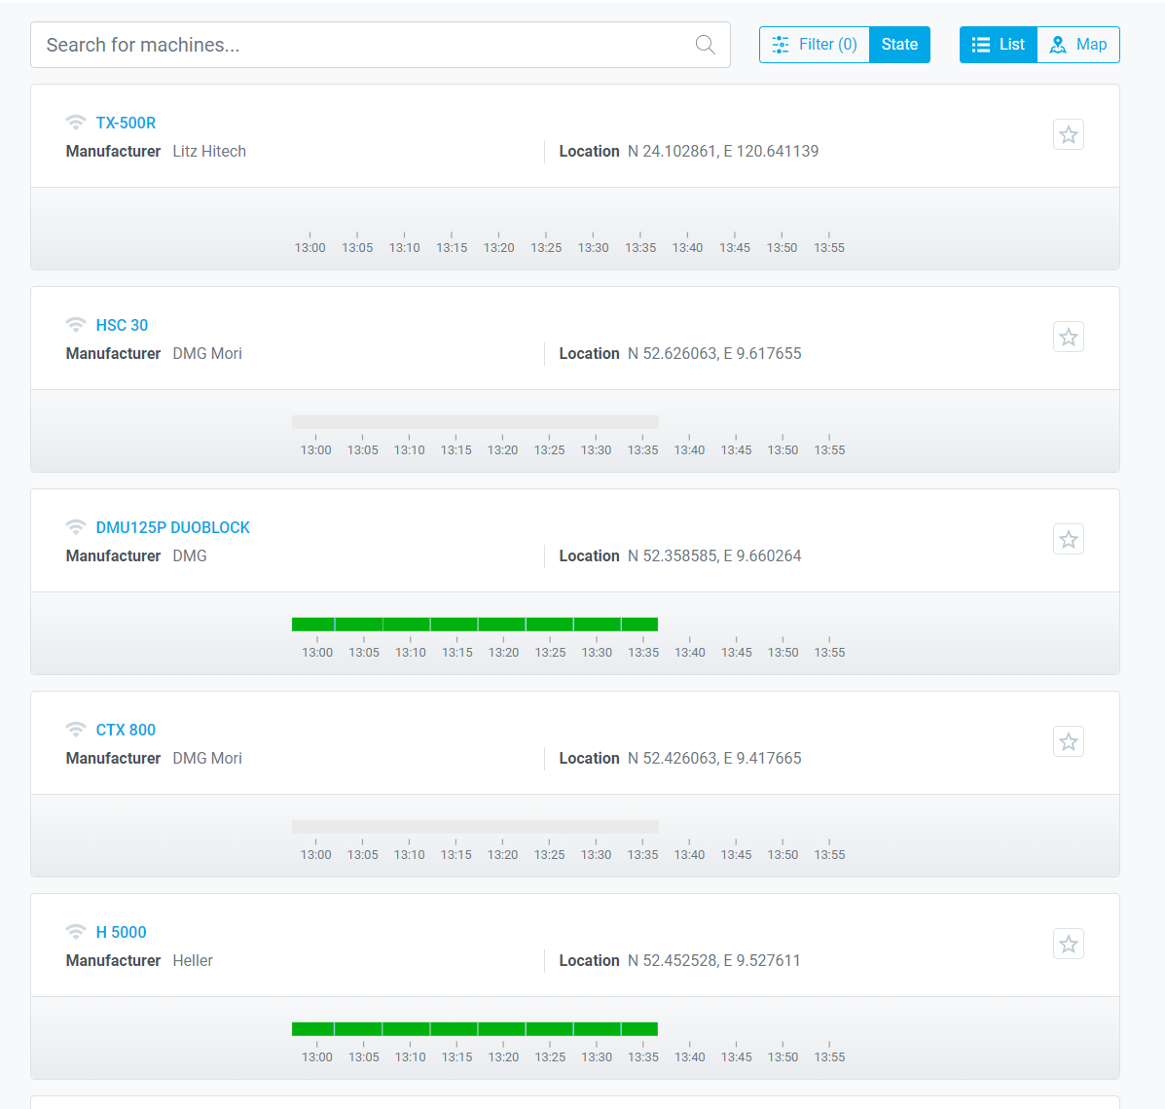Viewport: 1165px width, 1109px height.
Task: Switch to the Map tab
Action: [x=1077, y=44]
